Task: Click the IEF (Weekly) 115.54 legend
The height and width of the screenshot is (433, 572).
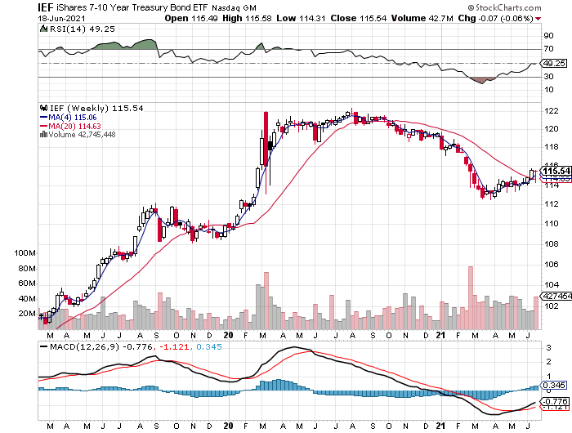Action: coord(96,108)
